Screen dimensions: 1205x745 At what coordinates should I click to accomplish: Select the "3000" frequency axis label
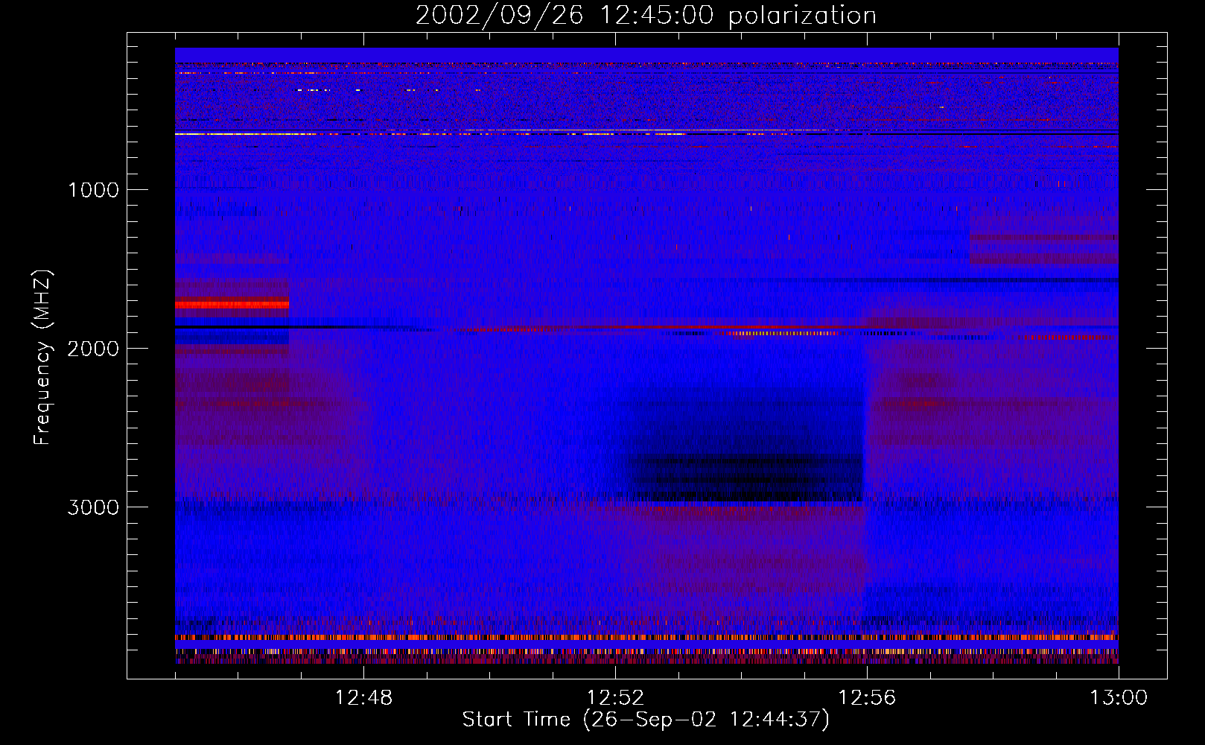coord(93,507)
